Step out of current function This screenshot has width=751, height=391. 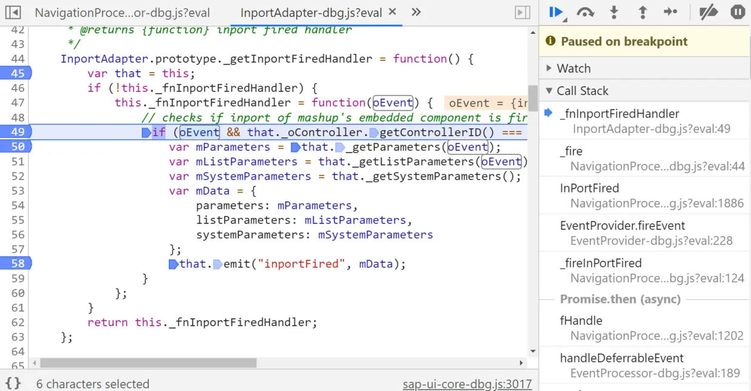pos(643,12)
